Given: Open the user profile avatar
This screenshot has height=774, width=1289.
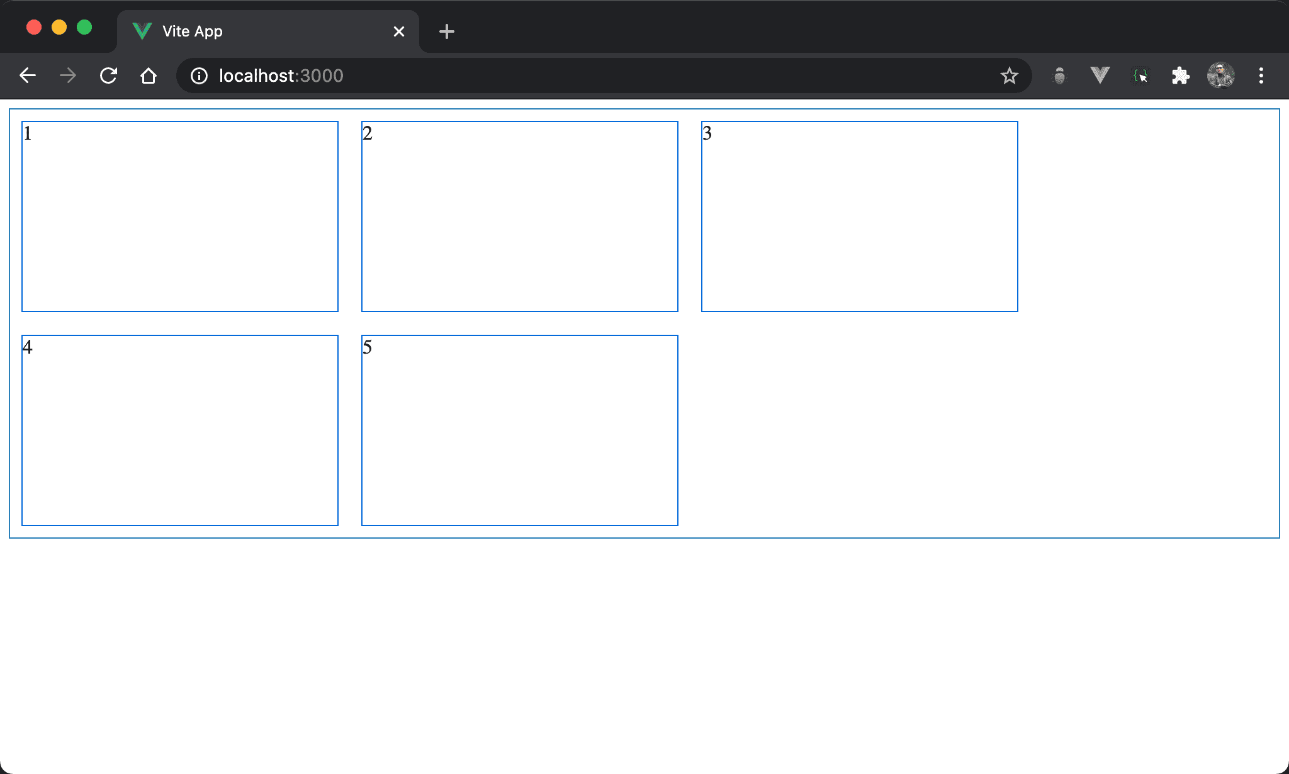Looking at the screenshot, I should (x=1220, y=76).
